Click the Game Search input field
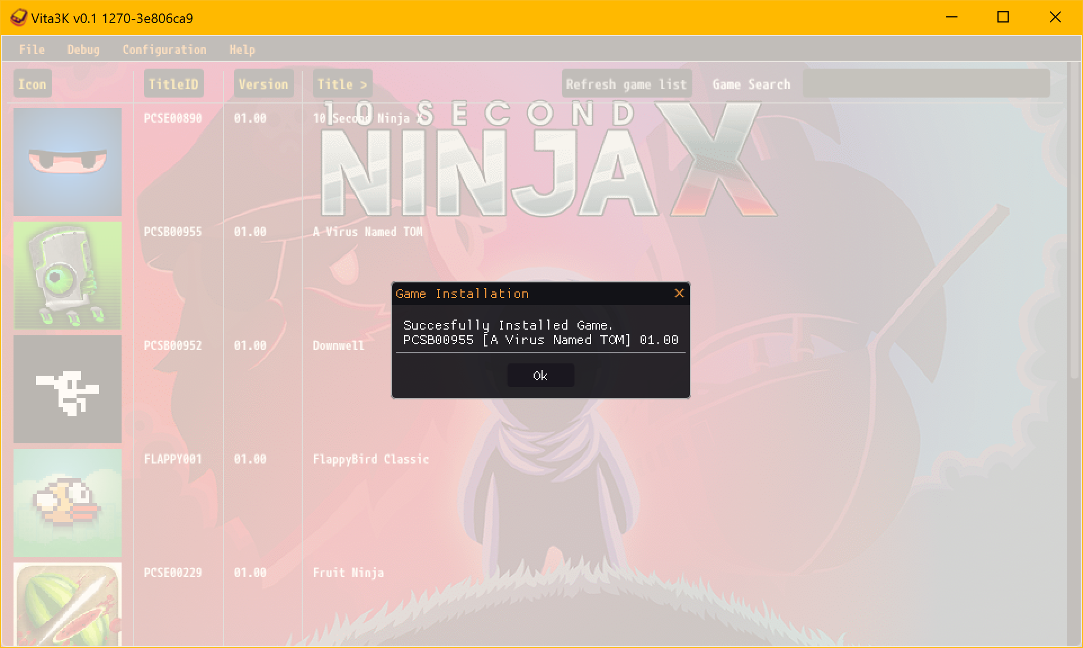 tap(926, 83)
